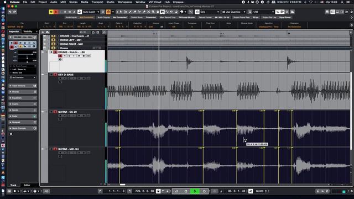Select the Draw pencil tool
The image size is (354, 199).
coord(131,12)
